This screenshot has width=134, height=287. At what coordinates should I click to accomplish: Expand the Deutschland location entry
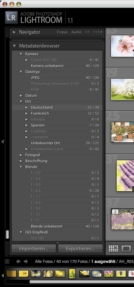coord(26,107)
